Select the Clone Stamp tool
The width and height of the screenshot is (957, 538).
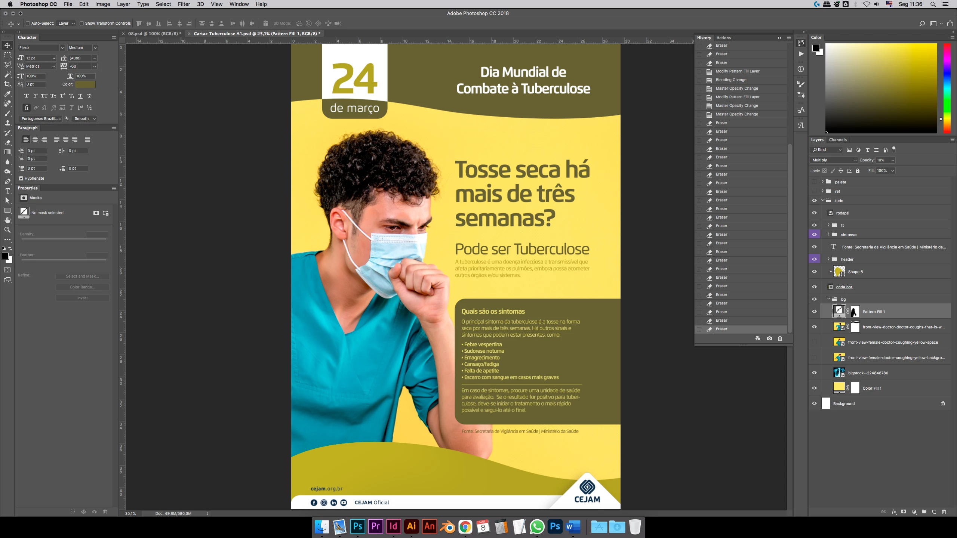pos(7,123)
